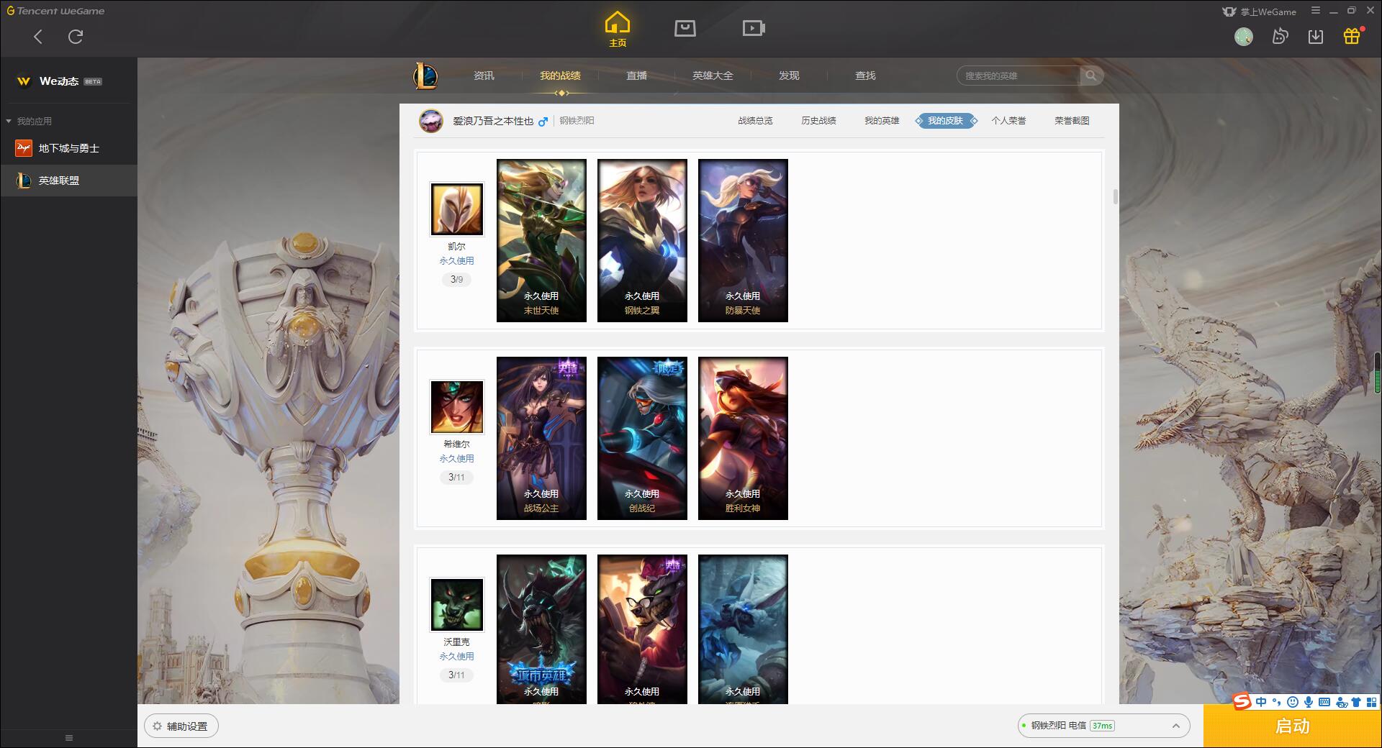Select 英雄联盟 in sidebar

click(x=68, y=181)
